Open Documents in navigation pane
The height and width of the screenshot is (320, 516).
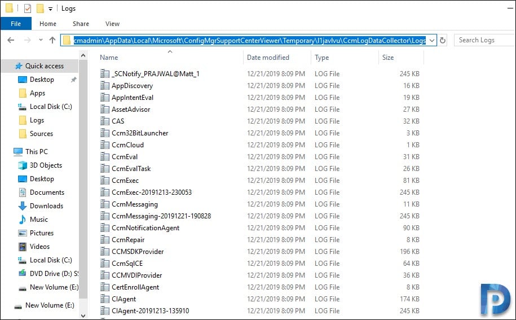pyautogui.click(x=47, y=192)
